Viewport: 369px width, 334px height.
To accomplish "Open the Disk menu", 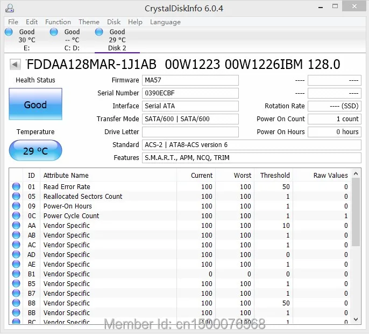I will click(113, 22).
